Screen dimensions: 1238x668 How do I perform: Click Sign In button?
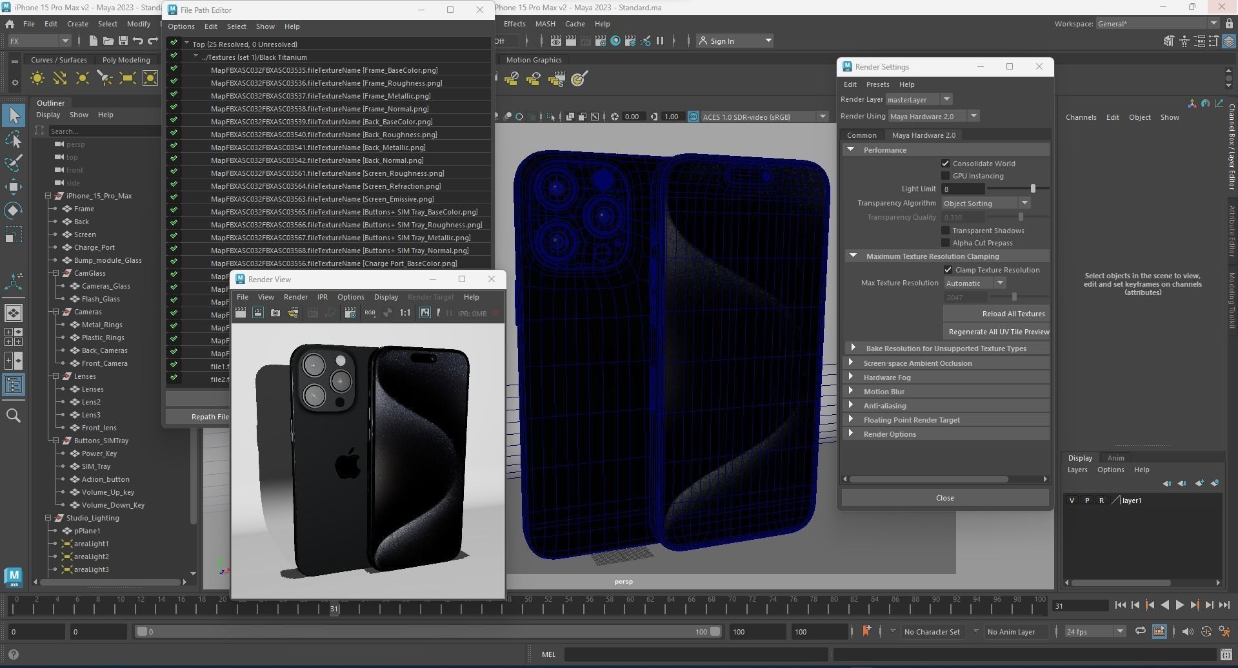pyautogui.click(x=735, y=41)
